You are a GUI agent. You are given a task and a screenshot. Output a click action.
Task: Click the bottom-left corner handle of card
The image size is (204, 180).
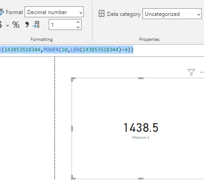[73, 177]
